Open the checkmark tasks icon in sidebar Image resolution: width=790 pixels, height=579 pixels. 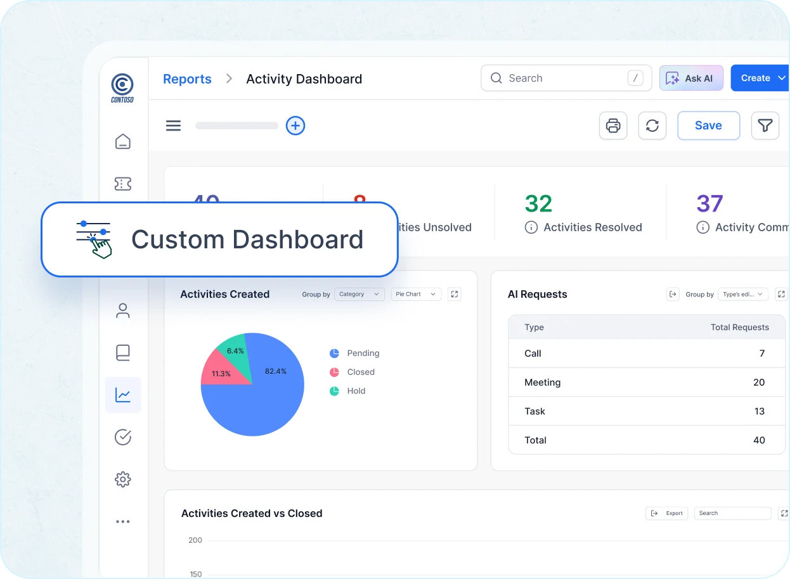coord(123,437)
